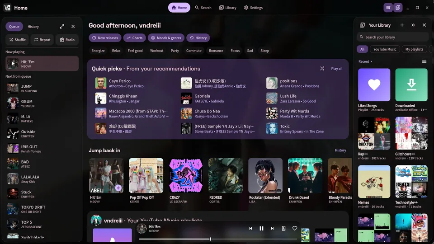
Task: Filter library by All
Action: [x=362, y=49]
